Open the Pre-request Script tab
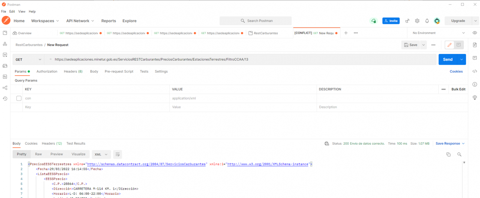 (x=119, y=72)
